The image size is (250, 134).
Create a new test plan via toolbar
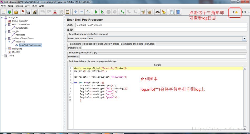(3, 12)
